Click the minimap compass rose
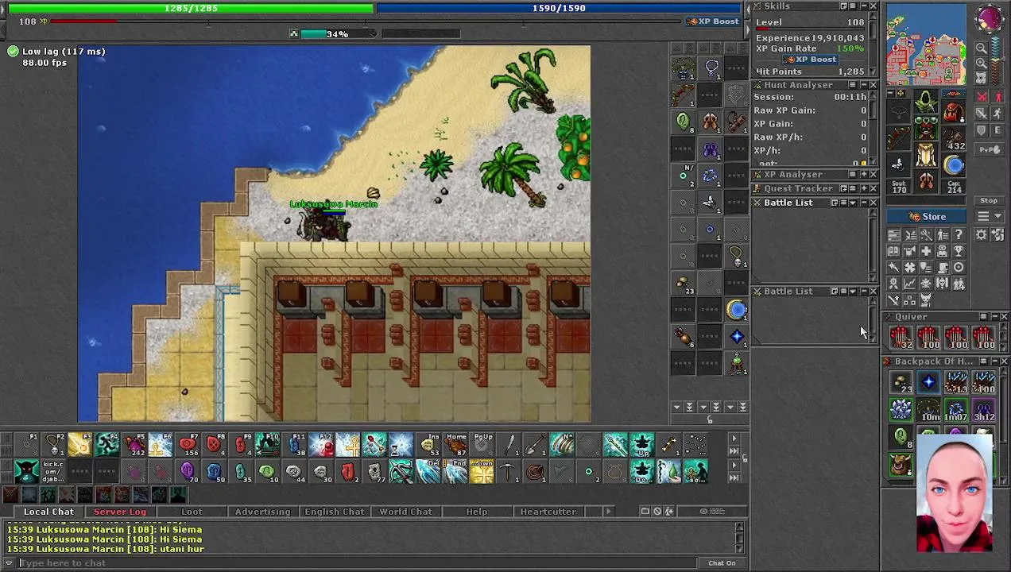The height and width of the screenshot is (572, 1011). (990, 19)
